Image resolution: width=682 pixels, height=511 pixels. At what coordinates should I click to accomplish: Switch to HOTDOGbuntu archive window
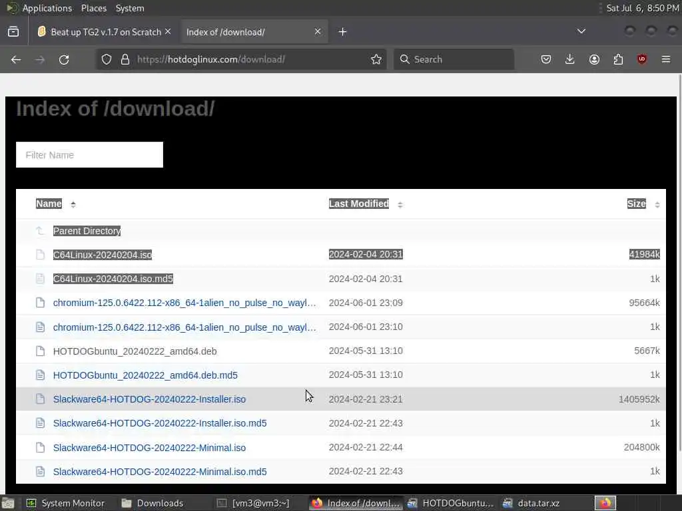(x=451, y=503)
